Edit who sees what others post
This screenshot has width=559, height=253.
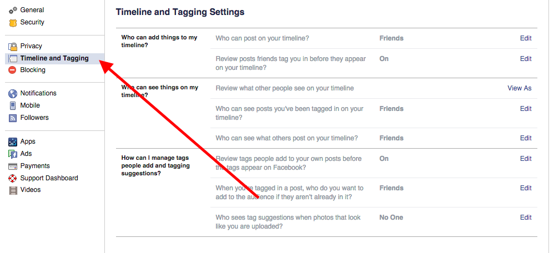[525, 138]
